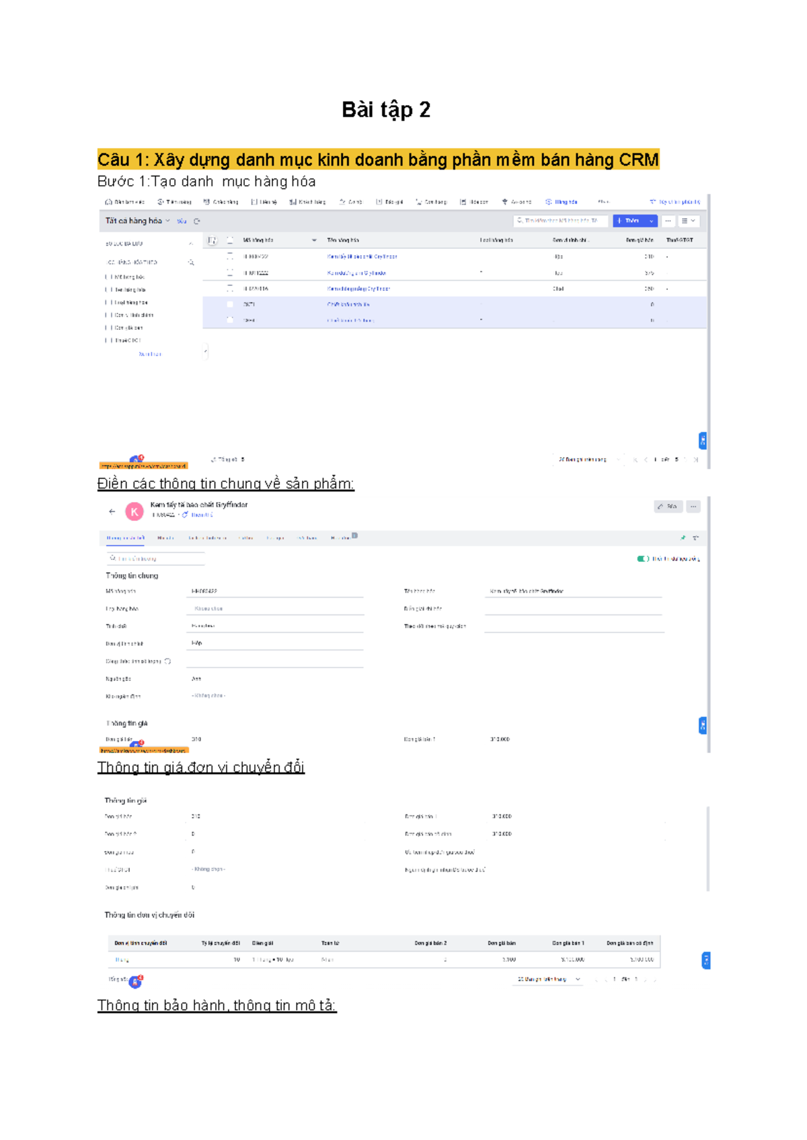Open the 'Kem tẩy tế bào chết Gryffindor' product link
The height and width of the screenshot is (1140, 807).
(362, 256)
